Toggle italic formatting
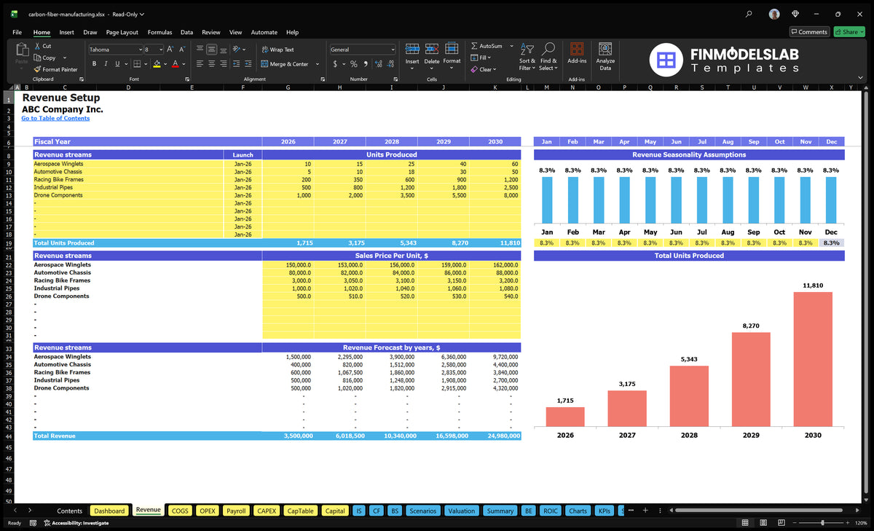This screenshot has width=874, height=531. click(106, 64)
